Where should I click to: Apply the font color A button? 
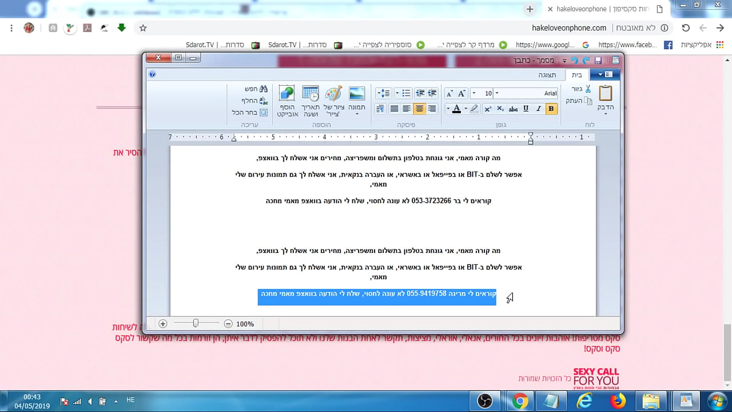tap(456, 109)
